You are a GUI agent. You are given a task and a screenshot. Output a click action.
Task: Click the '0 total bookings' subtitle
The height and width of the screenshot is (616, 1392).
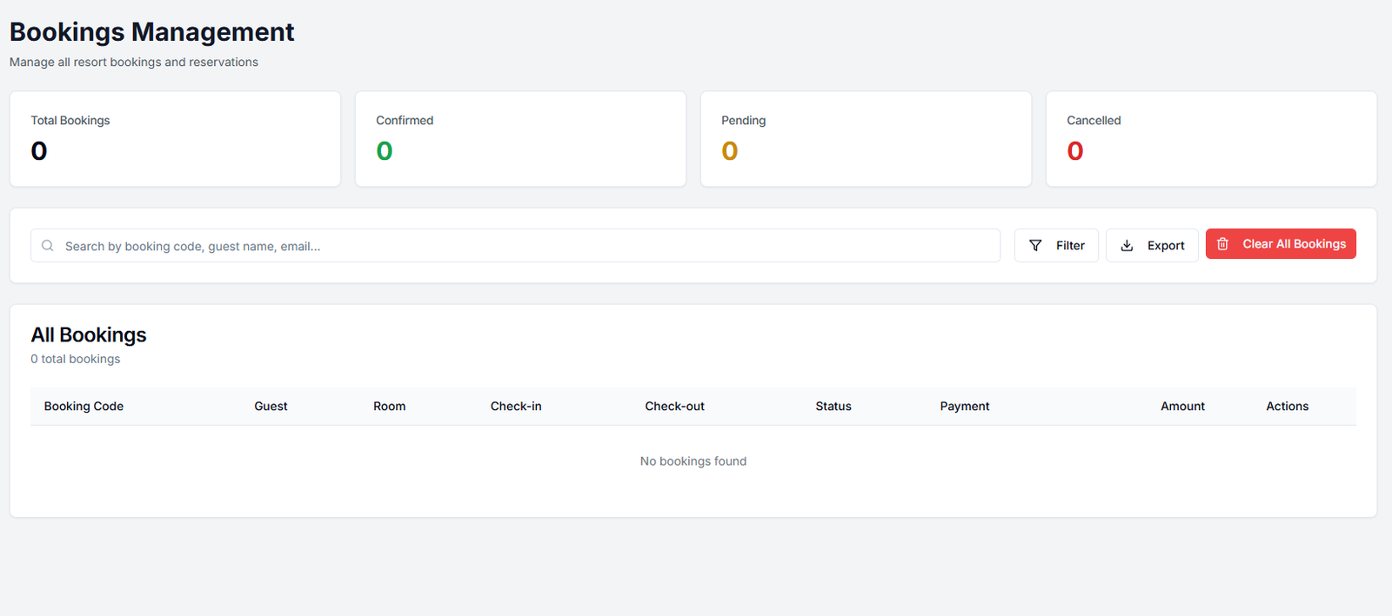76,359
